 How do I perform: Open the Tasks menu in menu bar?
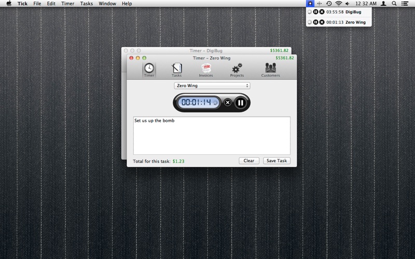pyautogui.click(x=87, y=4)
